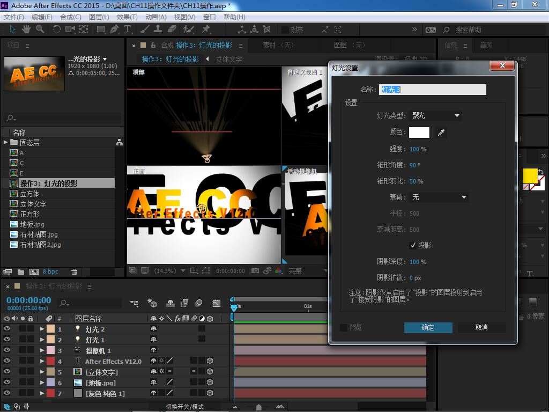Image resolution: width=549 pixels, height=412 pixels.
Task: Toggle the 对齐 snapping checkbox in toolbar
Action: point(285,30)
